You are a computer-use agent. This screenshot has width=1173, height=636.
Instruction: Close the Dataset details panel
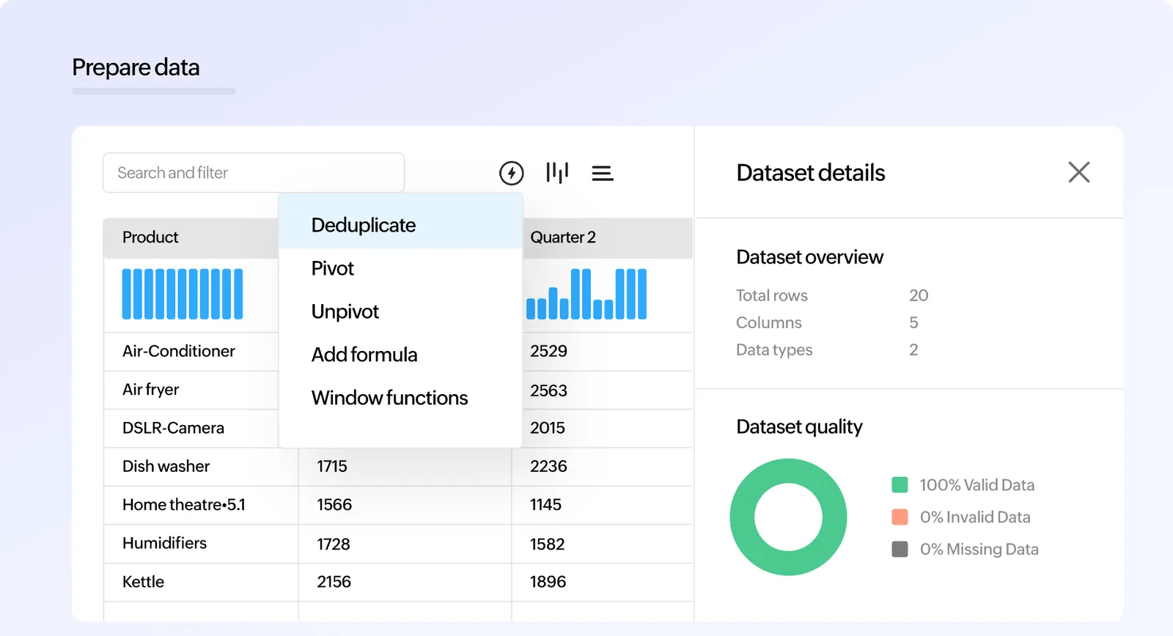(x=1078, y=172)
